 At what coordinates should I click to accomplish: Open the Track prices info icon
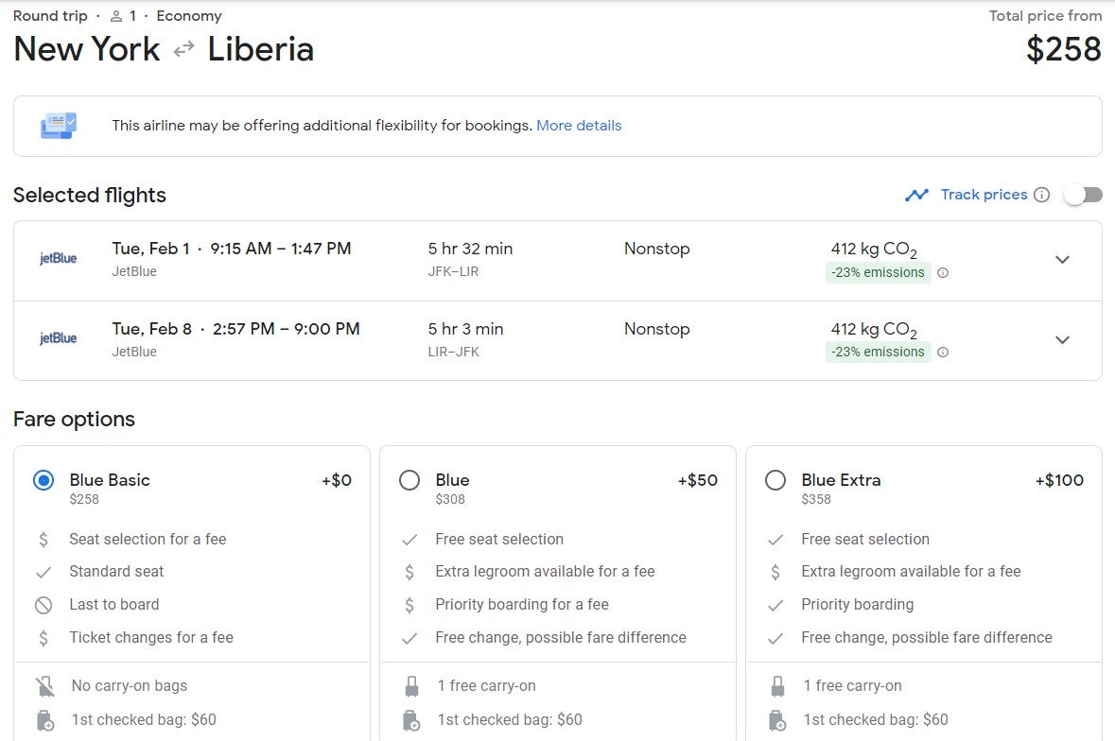(x=1042, y=195)
